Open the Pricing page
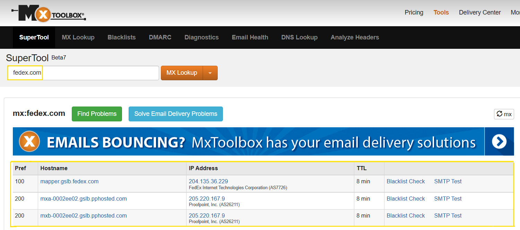The height and width of the screenshot is (230, 520). point(414,12)
